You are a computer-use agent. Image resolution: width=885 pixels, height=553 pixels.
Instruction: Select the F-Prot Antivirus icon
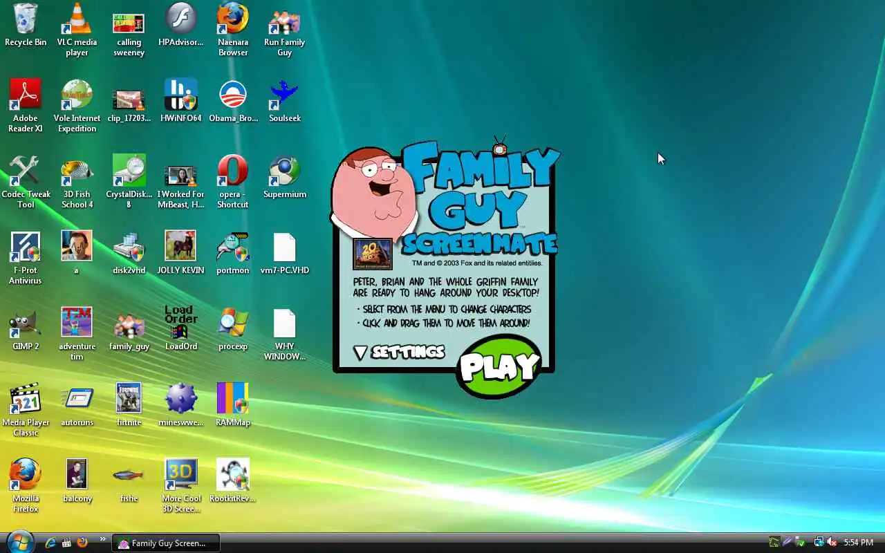pyautogui.click(x=26, y=257)
